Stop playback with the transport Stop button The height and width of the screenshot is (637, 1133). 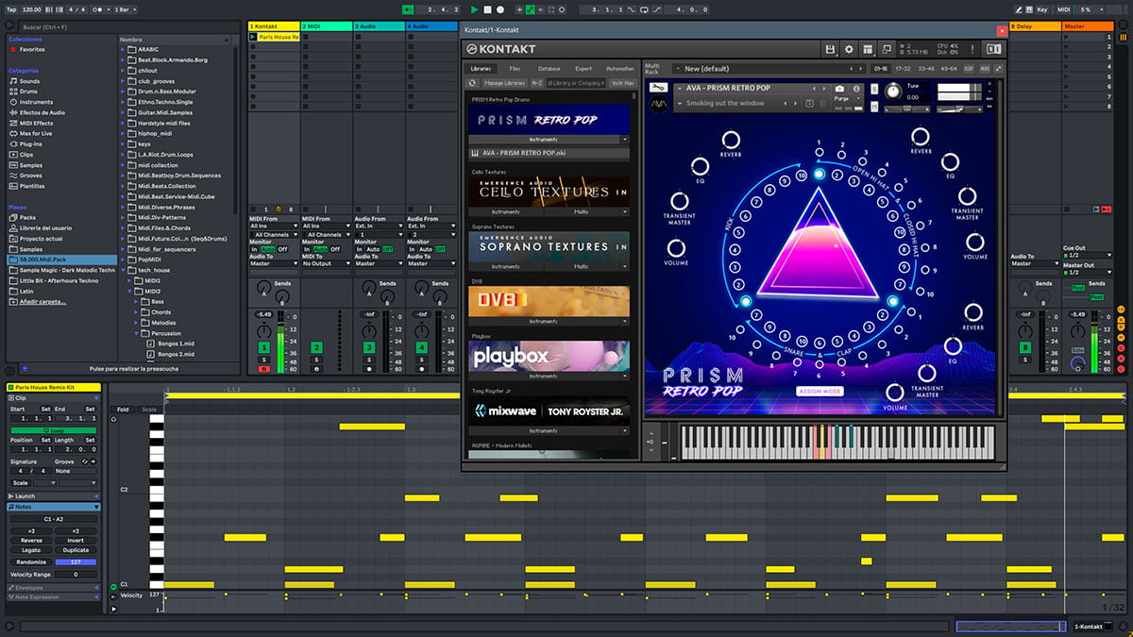487,9
